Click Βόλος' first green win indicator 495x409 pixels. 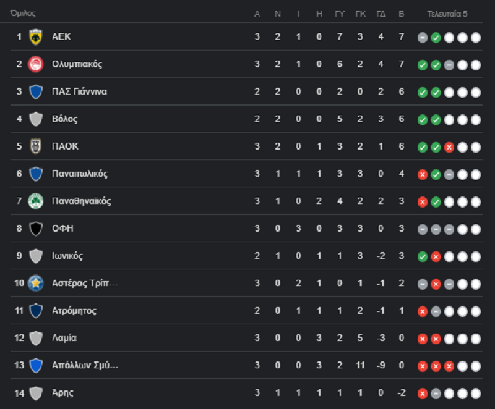click(x=423, y=120)
